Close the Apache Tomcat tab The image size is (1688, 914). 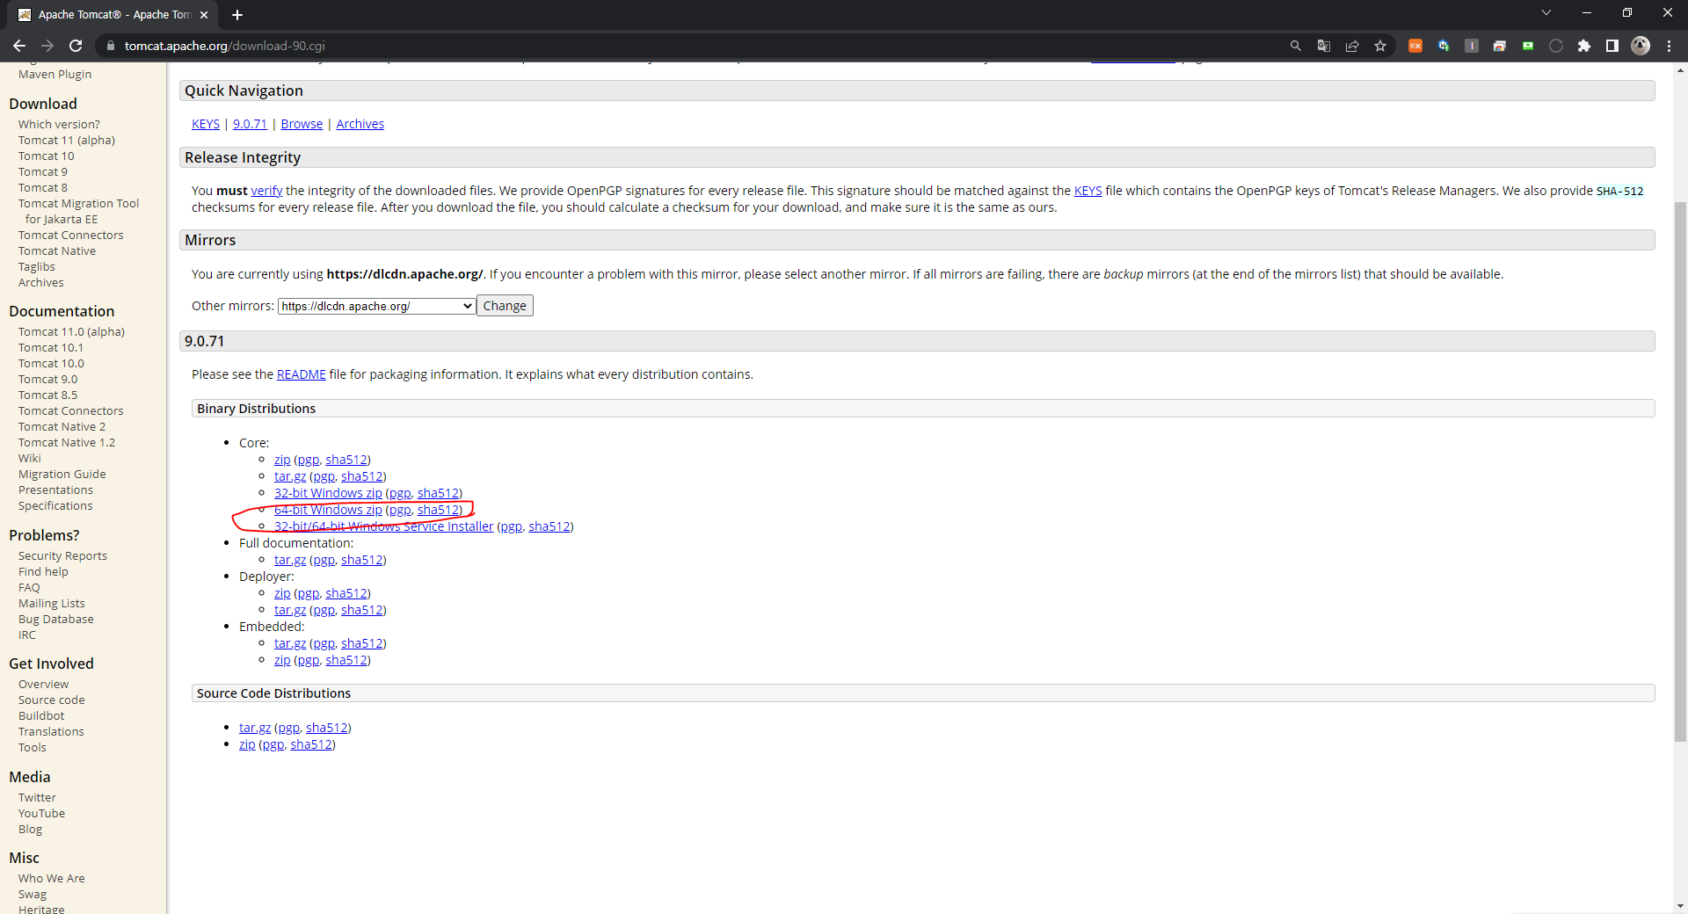[204, 15]
